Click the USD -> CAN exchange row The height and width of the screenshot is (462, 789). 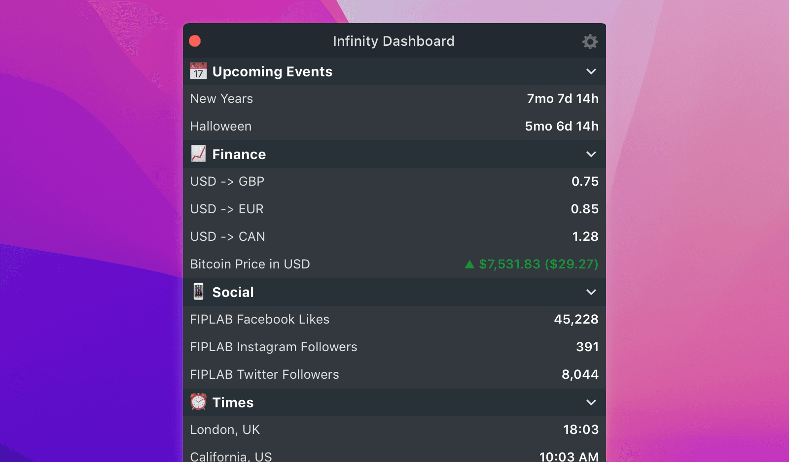[x=394, y=237]
